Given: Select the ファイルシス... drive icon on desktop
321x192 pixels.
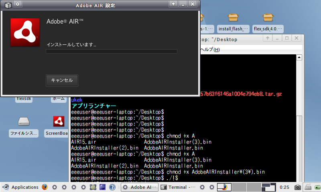Looking at the screenshot, I should 24,122.
